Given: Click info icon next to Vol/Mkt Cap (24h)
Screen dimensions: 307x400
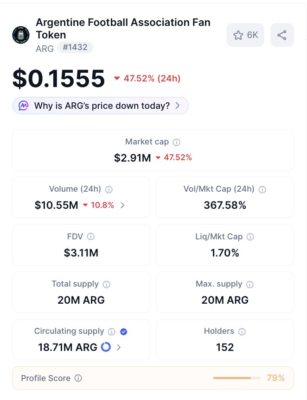Looking at the screenshot, I should 262,189.
